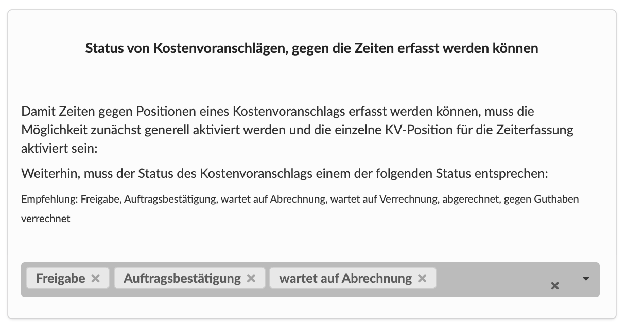This screenshot has width=627, height=326.
Task: Clear all selected statuses with the x
Action: coord(555,286)
